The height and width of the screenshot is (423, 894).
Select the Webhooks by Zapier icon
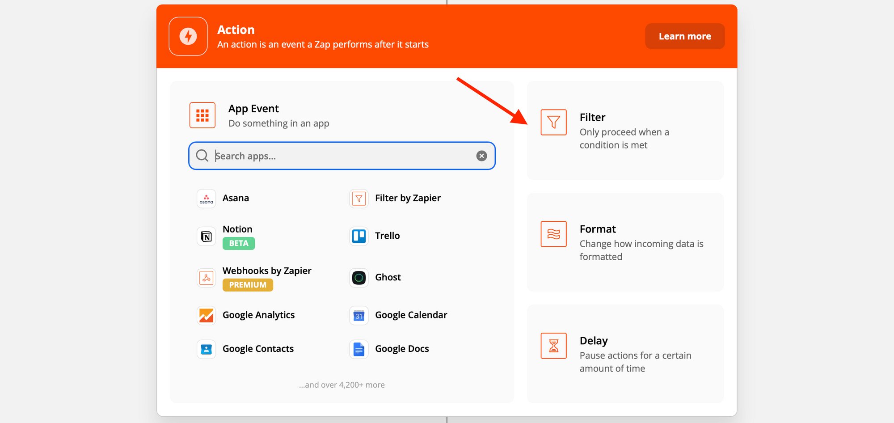pyautogui.click(x=207, y=278)
